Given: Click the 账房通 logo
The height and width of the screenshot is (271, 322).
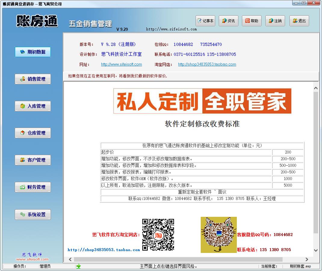Looking at the screenshot, I should [x=37, y=21].
